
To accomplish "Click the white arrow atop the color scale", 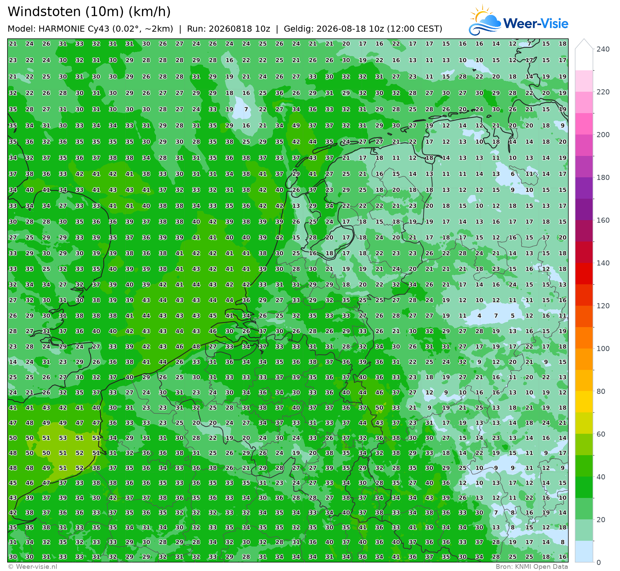I will pos(584,44).
